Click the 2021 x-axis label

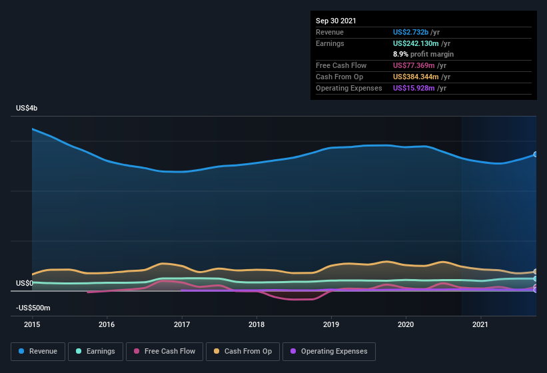tap(480, 324)
